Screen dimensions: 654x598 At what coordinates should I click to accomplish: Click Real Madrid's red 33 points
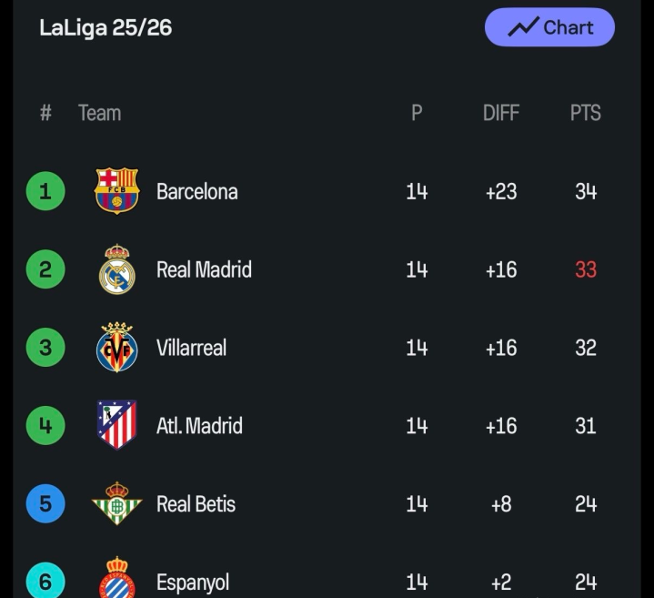click(585, 269)
